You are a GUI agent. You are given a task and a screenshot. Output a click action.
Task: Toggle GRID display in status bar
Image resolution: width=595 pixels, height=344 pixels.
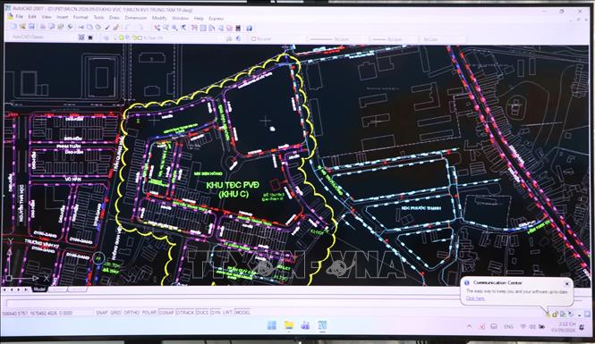[x=115, y=312]
